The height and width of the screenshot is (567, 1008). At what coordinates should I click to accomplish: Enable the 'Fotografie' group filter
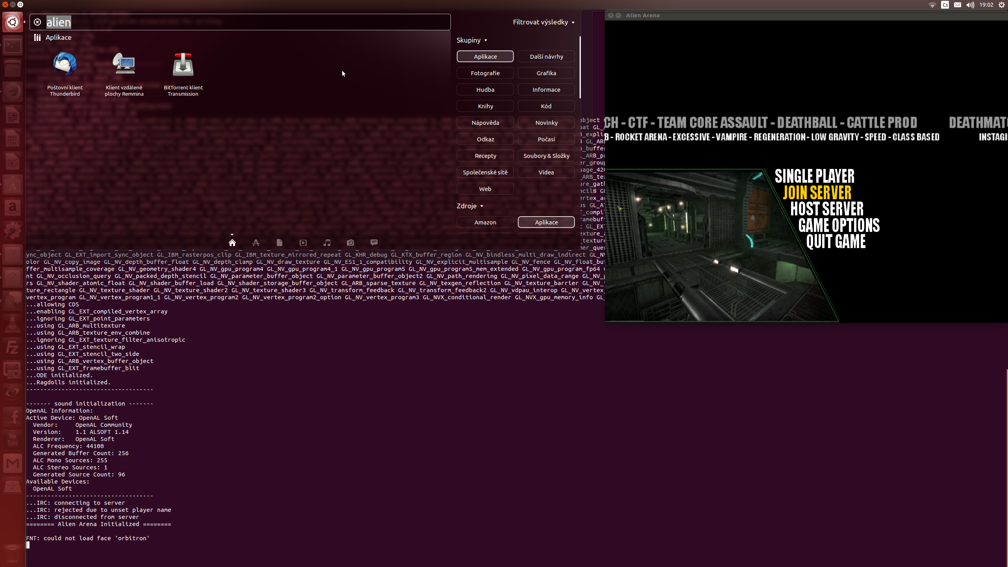(x=485, y=73)
